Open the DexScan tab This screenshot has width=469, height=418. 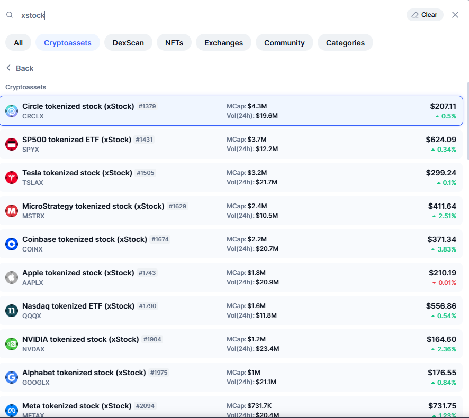pyautogui.click(x=128, y=43)
